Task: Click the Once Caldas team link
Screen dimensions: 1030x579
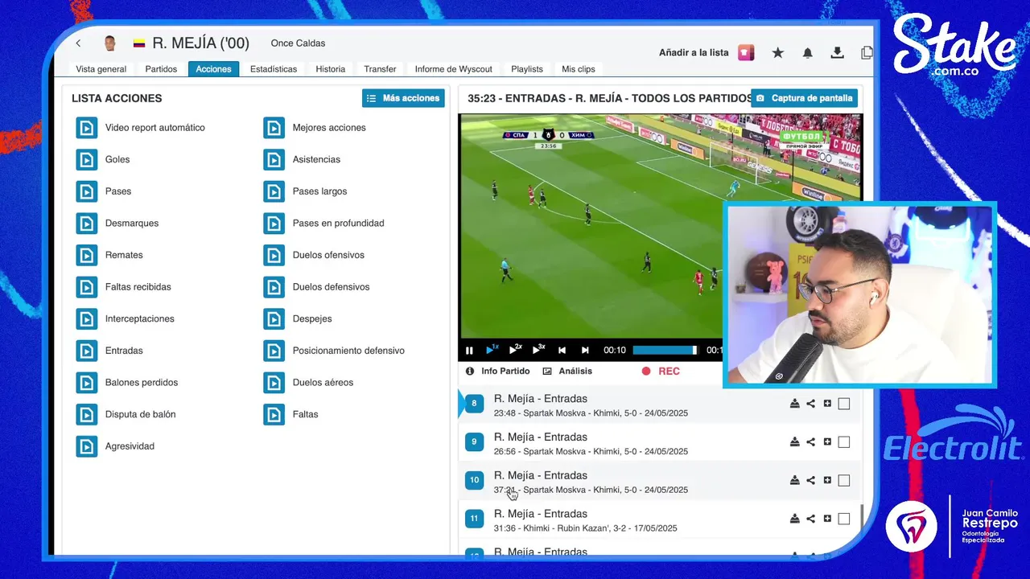Action: point(298,43)
